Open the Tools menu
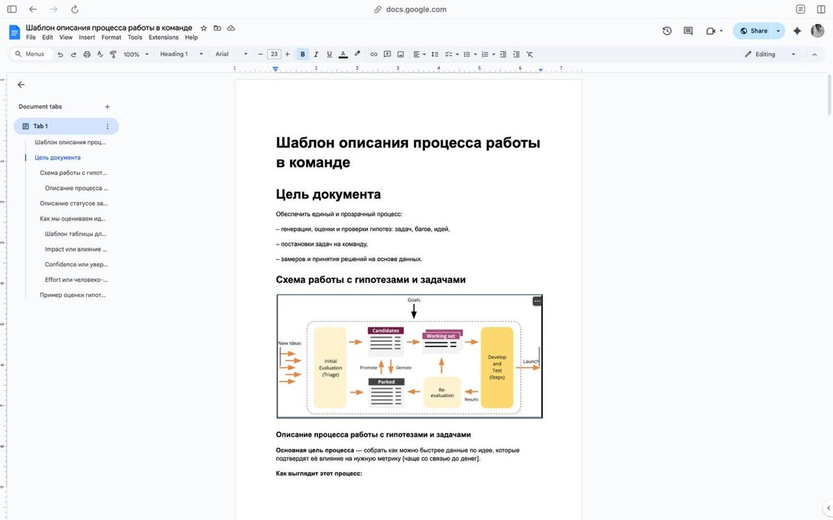 point(135,37)
